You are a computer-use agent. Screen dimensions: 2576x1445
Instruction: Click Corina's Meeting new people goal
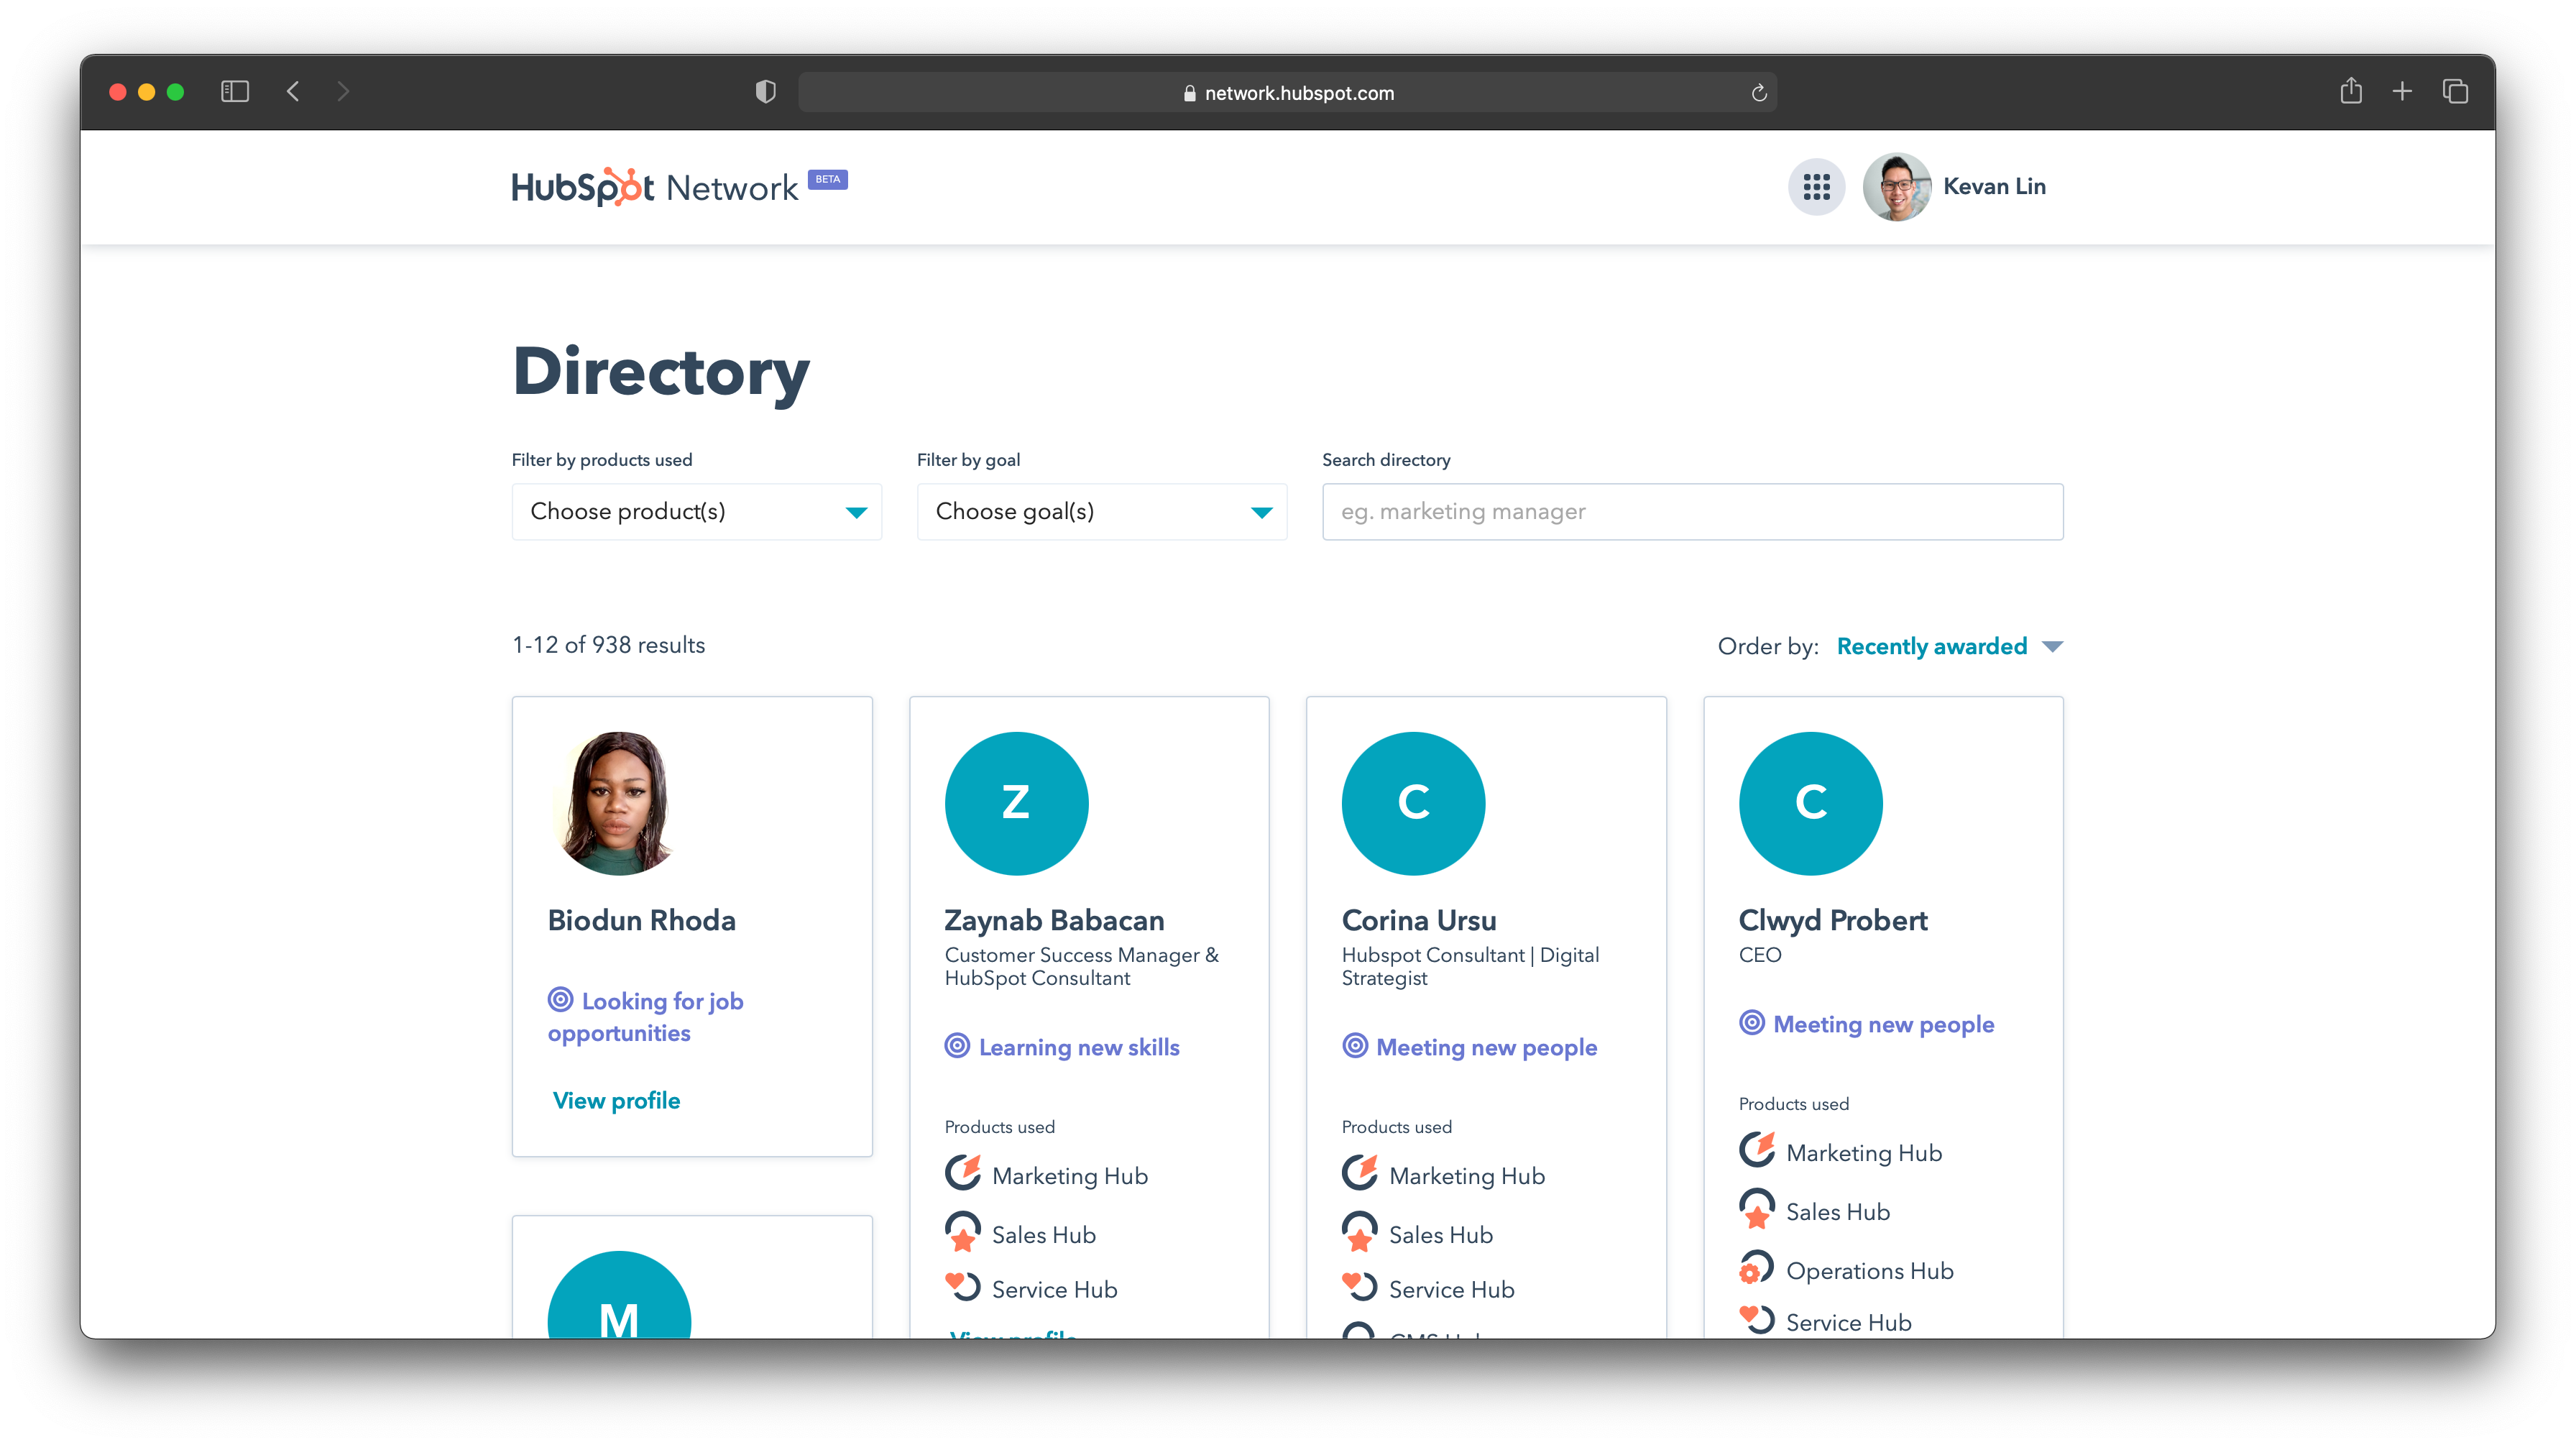[1485, 1047]
